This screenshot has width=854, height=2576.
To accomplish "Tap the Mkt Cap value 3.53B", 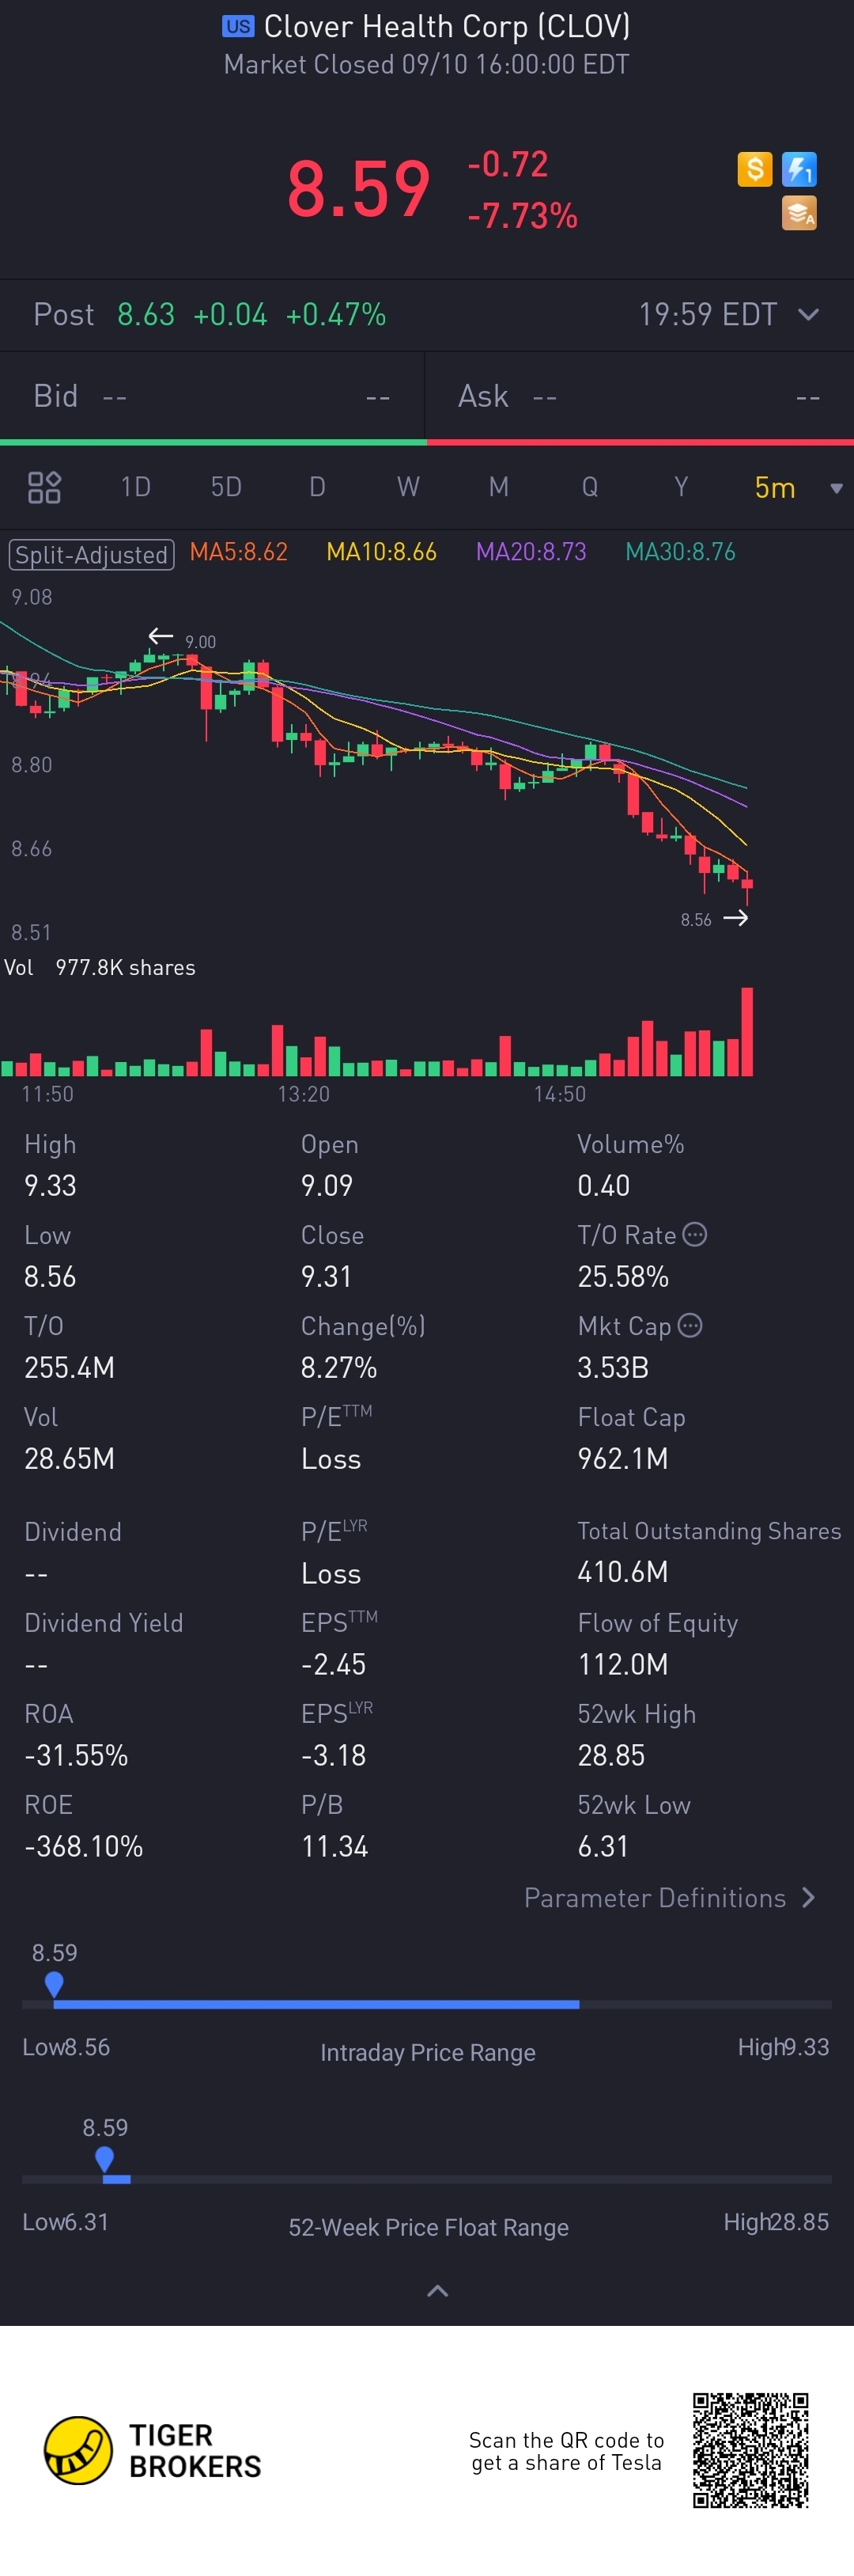I will coord(614,1367).
